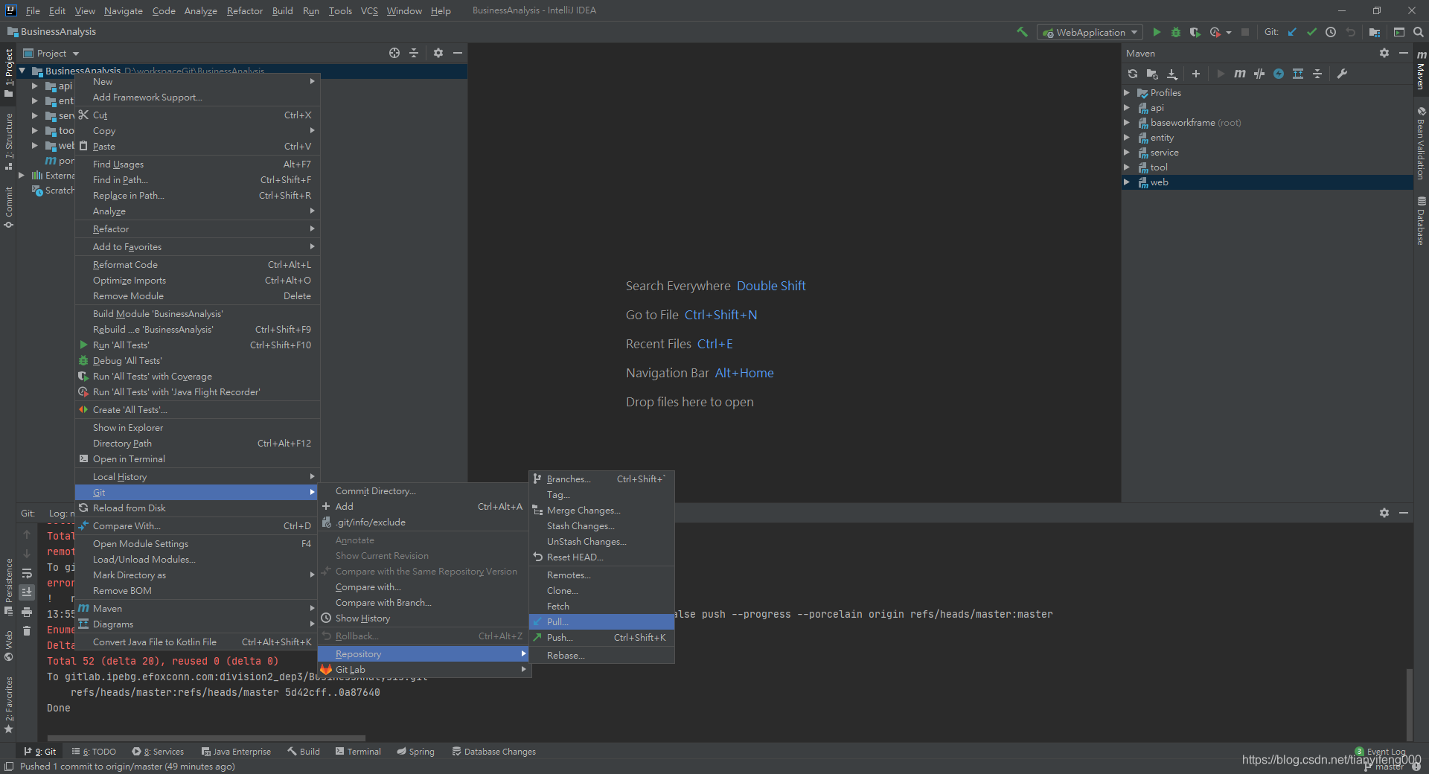This screenshot has height=774, width=1429.
Task: Expand service node in Maven panel
Action: [x=1127, y=153]
